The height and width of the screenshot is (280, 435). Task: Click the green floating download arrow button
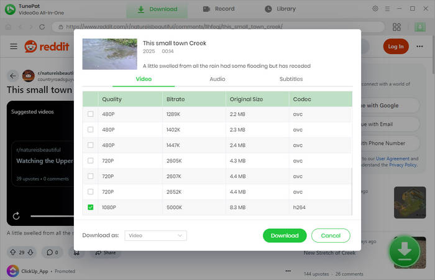[x=404, y=251]
